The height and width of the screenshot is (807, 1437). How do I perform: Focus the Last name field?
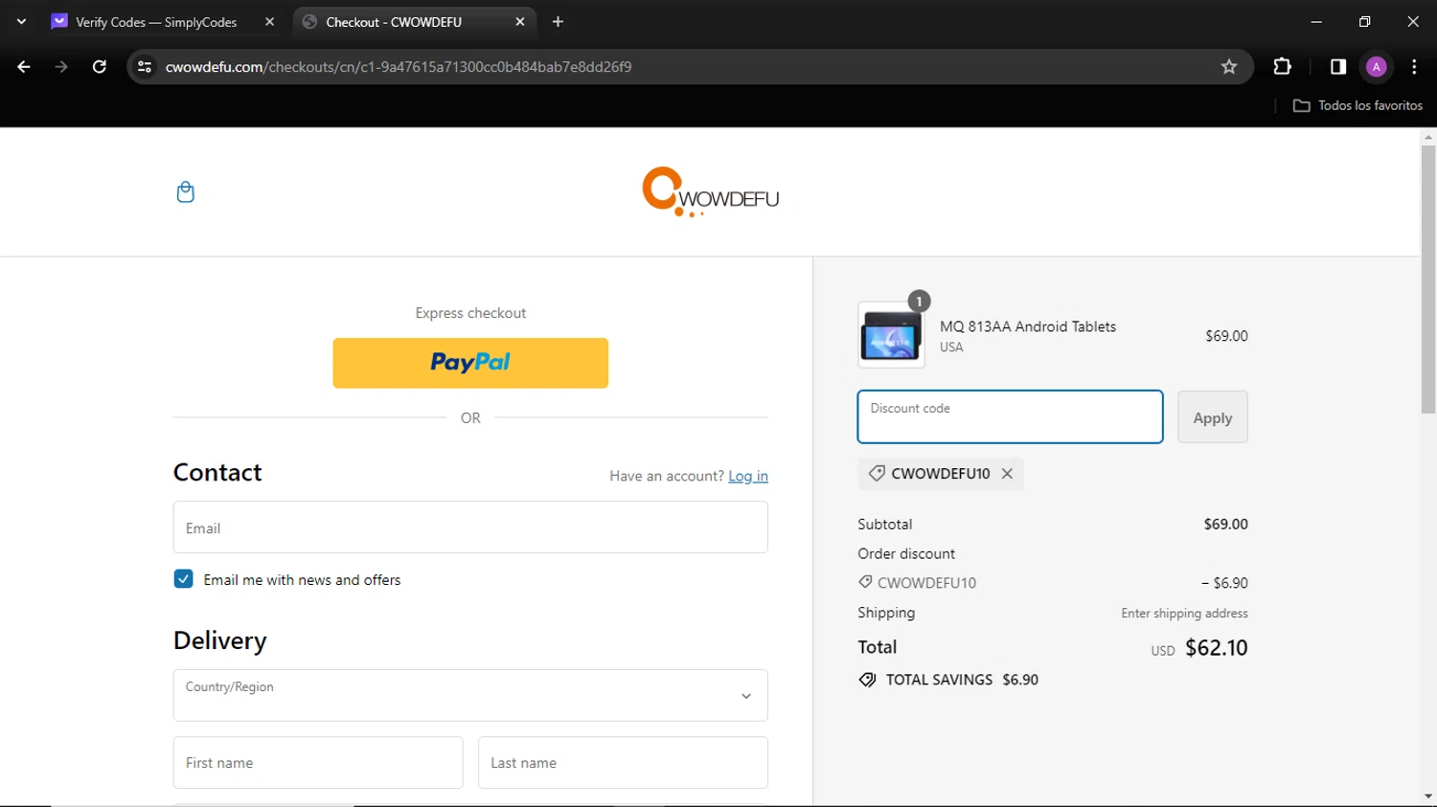point(623,763)
